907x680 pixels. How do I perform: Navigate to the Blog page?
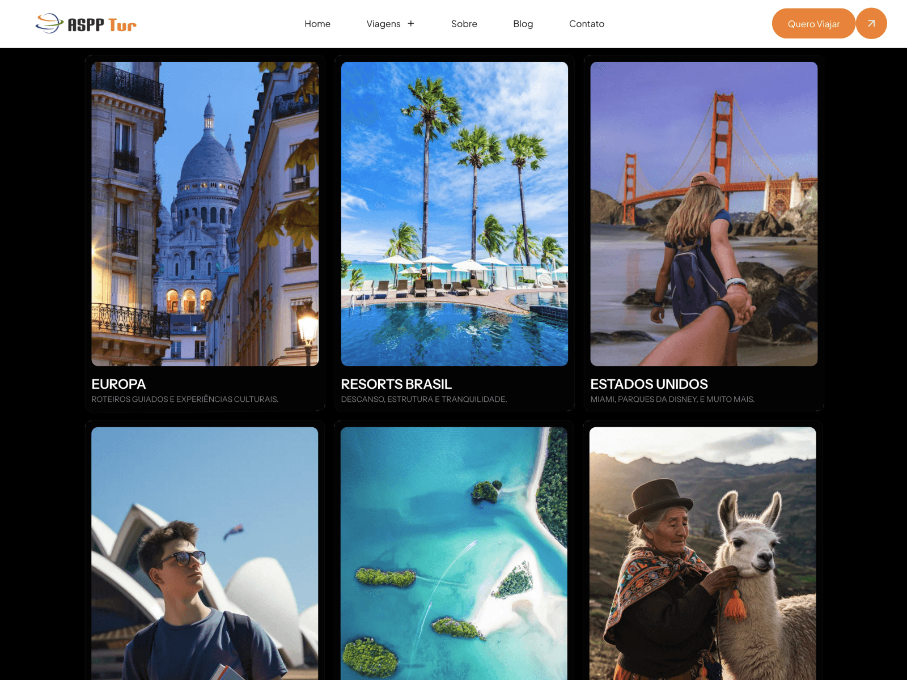tap(523, 24)
